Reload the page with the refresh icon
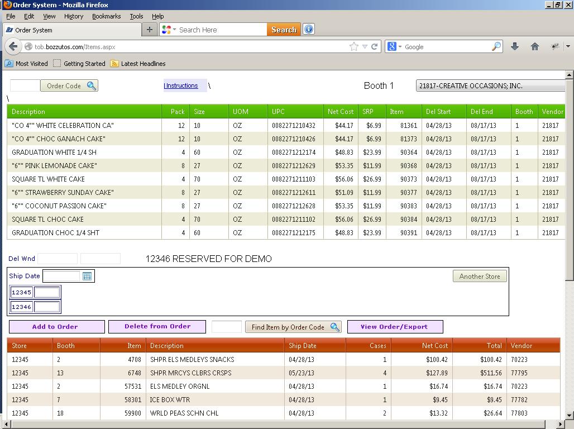574x429 pixels. tap(375, 47)
